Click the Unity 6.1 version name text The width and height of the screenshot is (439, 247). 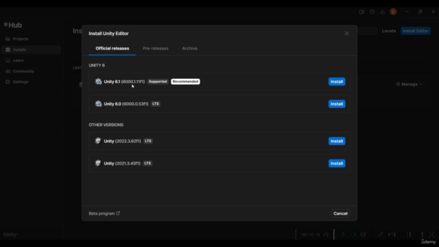pos(124,82)
